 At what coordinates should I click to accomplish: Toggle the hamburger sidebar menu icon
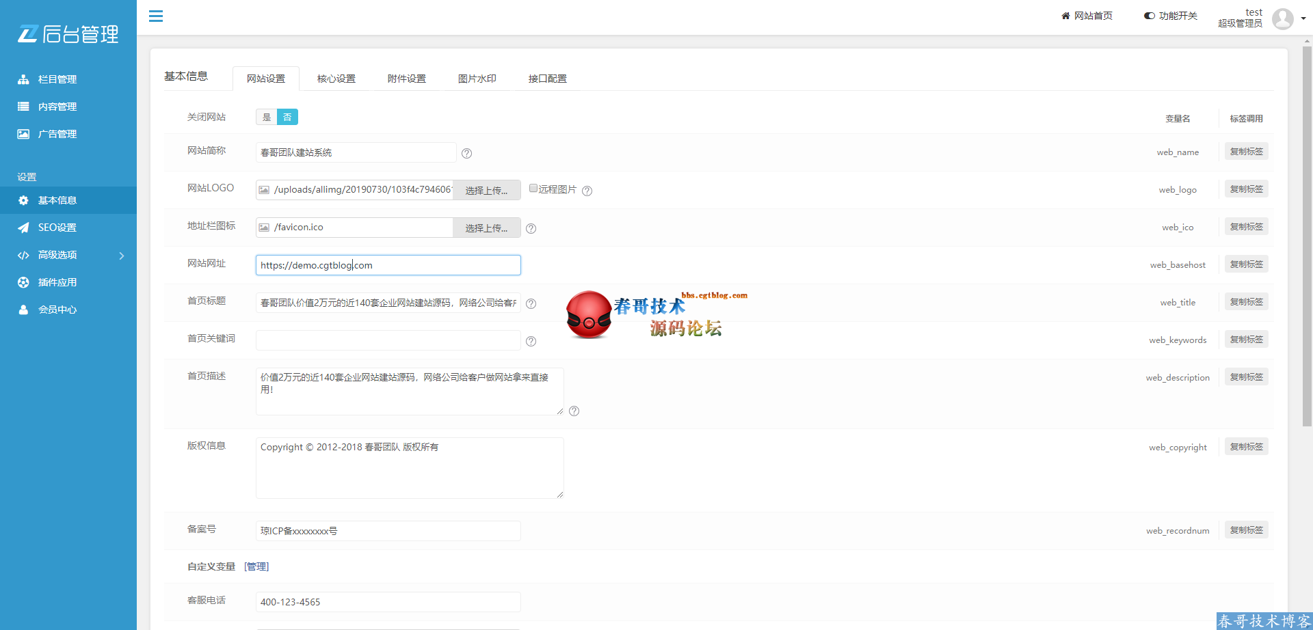(x=156, y=16)
